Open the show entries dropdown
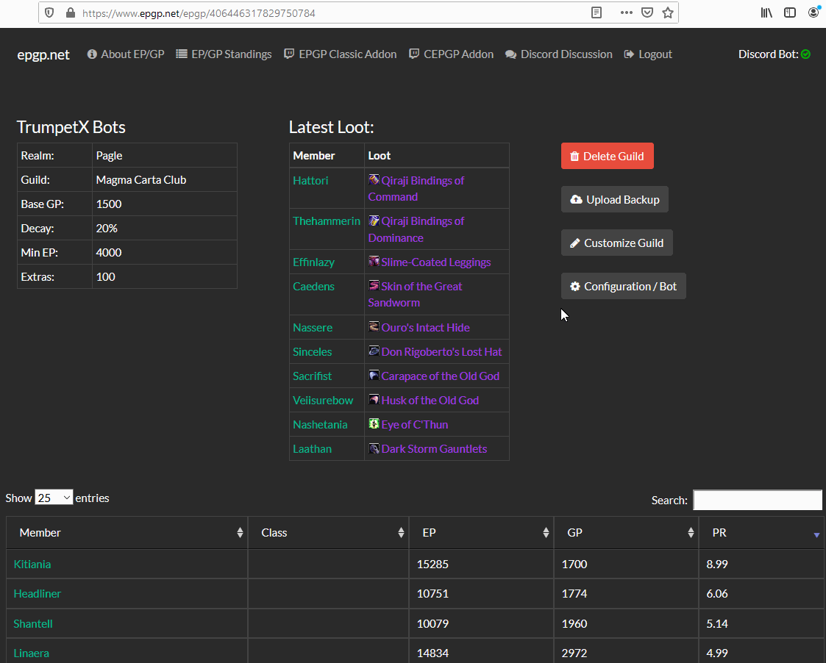This screenshot has height=663, width=826. pyautogui.click(x=54, y=498)
